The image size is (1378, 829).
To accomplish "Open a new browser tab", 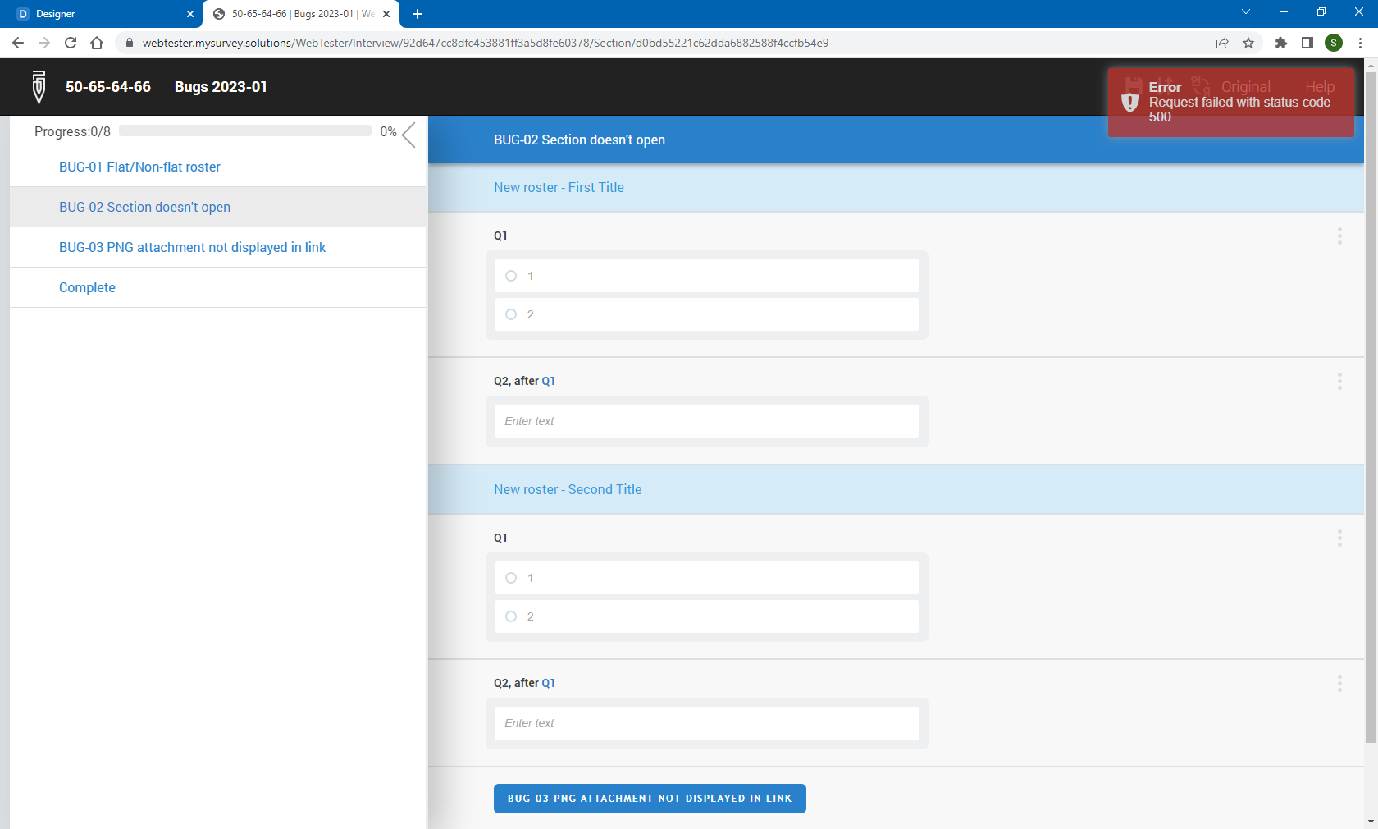I will coord(418,14).
